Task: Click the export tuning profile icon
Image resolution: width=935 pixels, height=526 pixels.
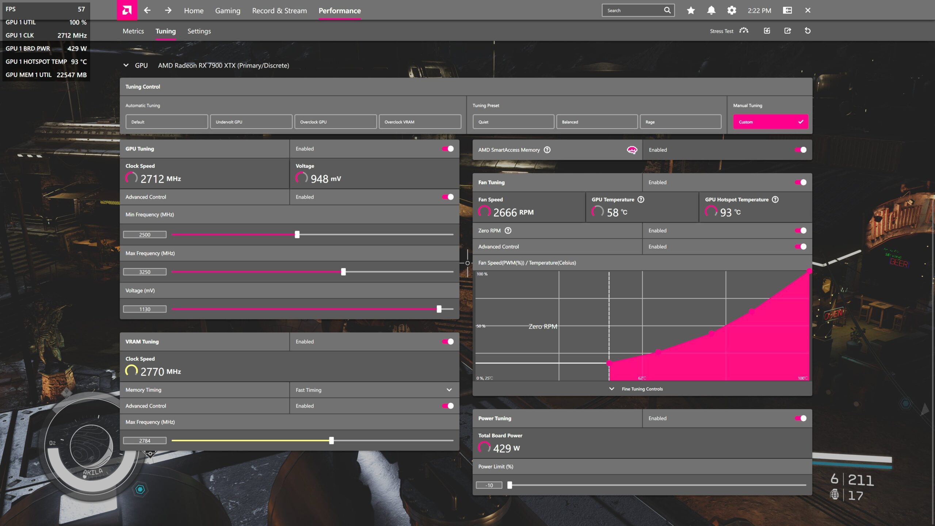Action: (x=787, y=31)
